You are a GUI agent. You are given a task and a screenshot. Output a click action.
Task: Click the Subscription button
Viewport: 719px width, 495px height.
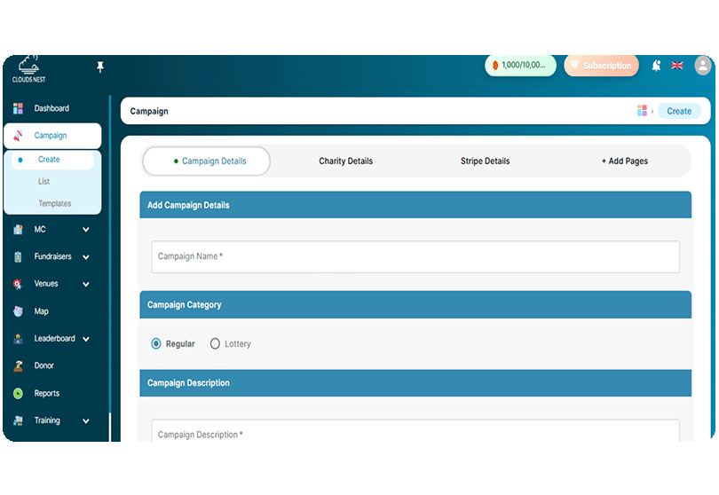[601, 66]
